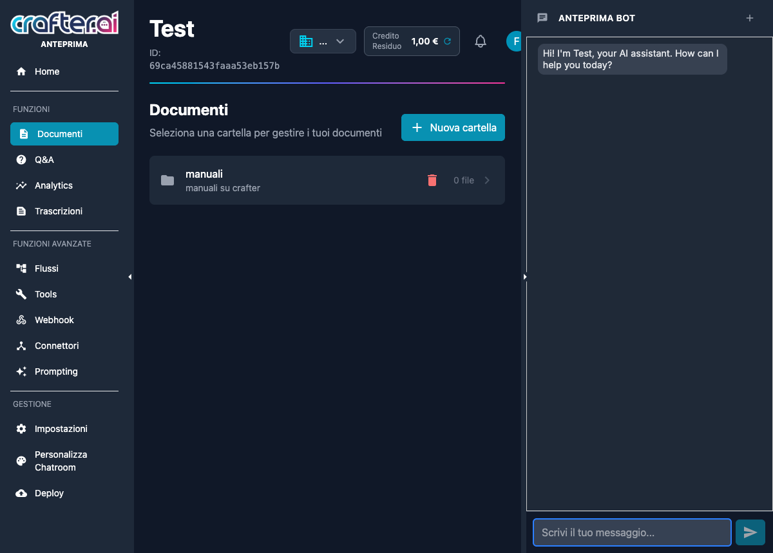The image size is (773, 553).
Task: Click the manuali folder icon
Action: click(x=167, y=180)
